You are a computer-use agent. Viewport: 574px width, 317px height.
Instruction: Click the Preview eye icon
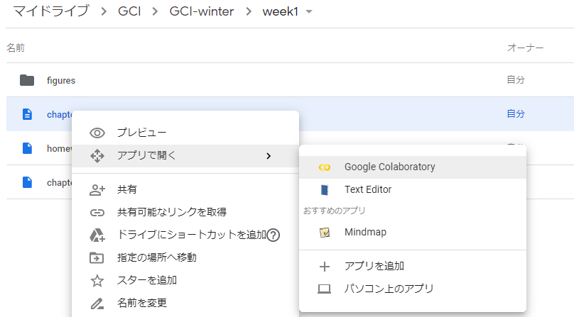click(97, 133)
